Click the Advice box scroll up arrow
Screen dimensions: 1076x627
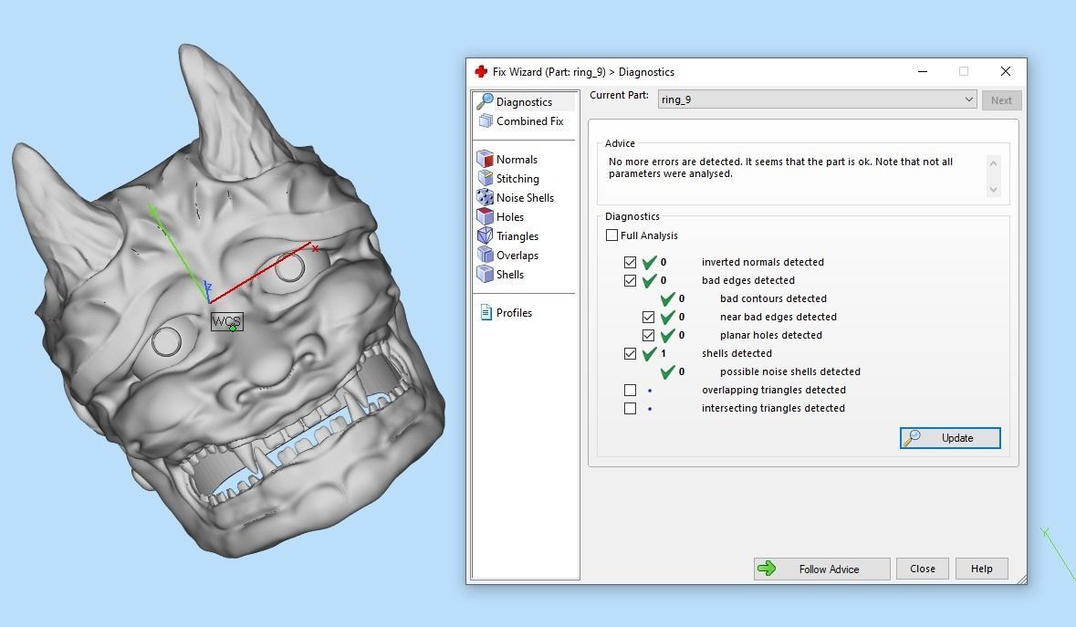point(993,163)
